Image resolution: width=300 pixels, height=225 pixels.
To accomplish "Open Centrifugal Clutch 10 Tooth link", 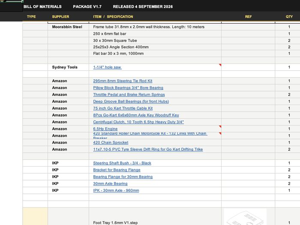I will click(x=138, y=122).
